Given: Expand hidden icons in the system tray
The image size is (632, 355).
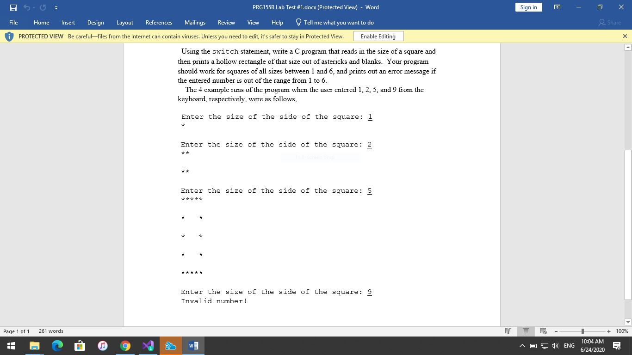Looking at the screenshot, I should 522,345.
